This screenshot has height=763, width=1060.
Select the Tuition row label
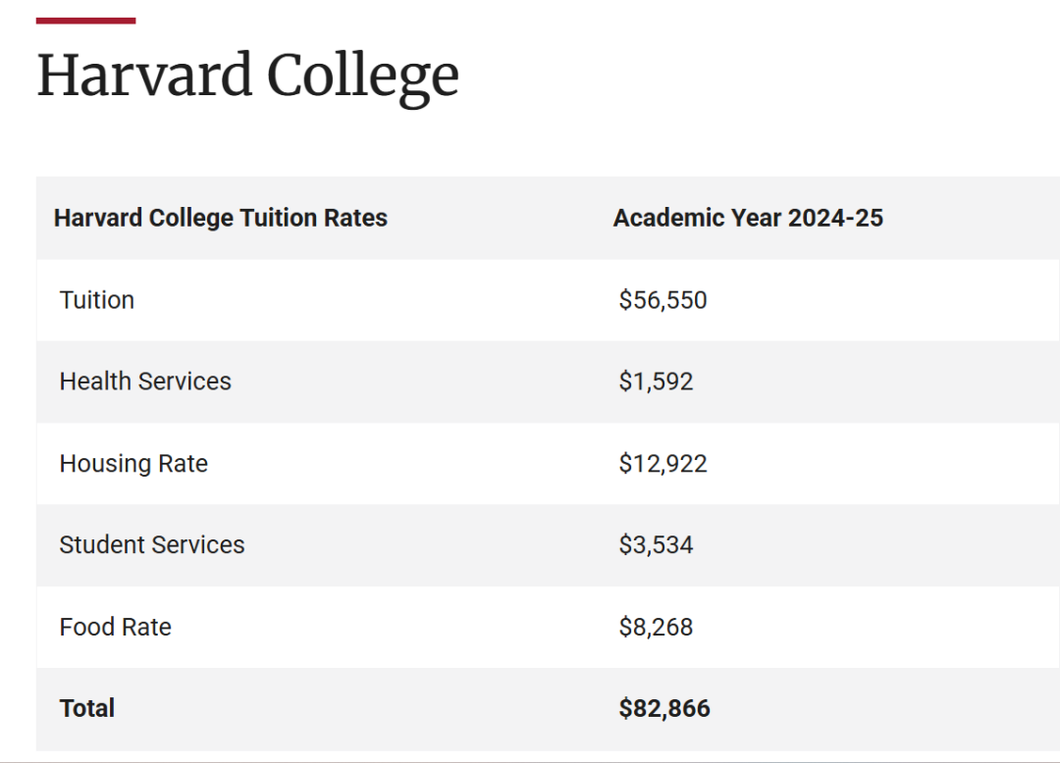pyautogui.click(x=96, y=300)
